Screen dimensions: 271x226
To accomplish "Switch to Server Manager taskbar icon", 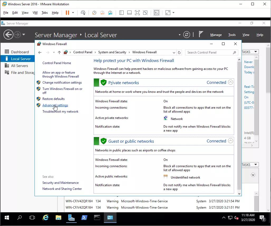I will coord(71,218).
